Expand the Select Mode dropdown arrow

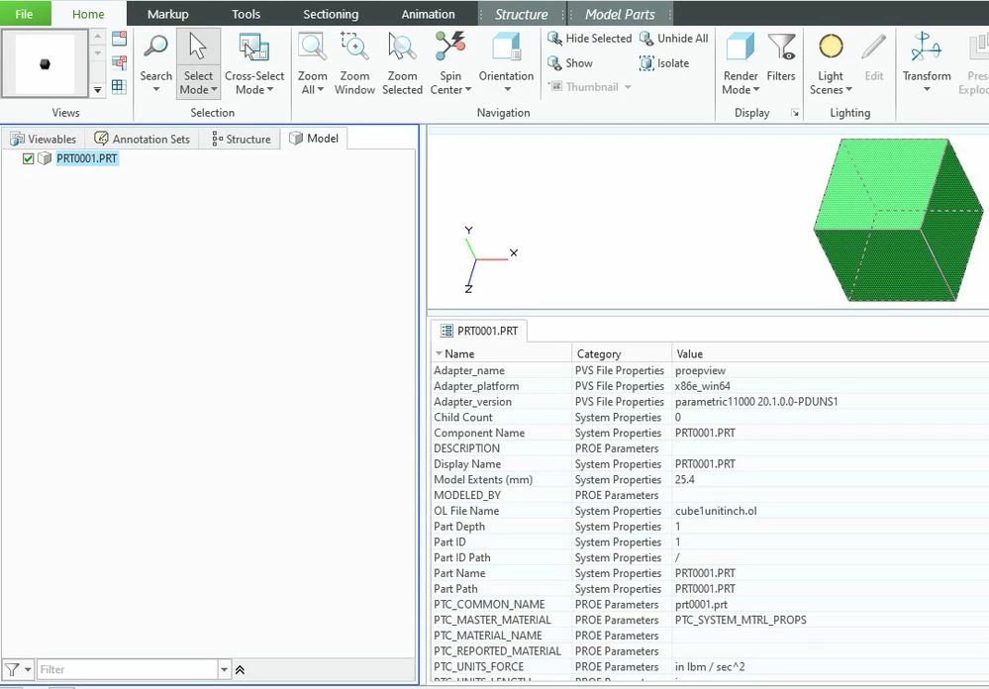point(215,90)
